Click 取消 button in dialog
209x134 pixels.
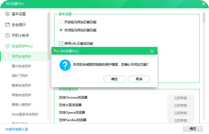tap(139, 79)
